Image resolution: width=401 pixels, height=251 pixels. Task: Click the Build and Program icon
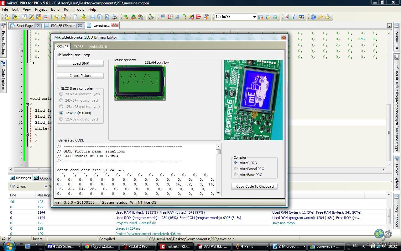click(141, 17)
